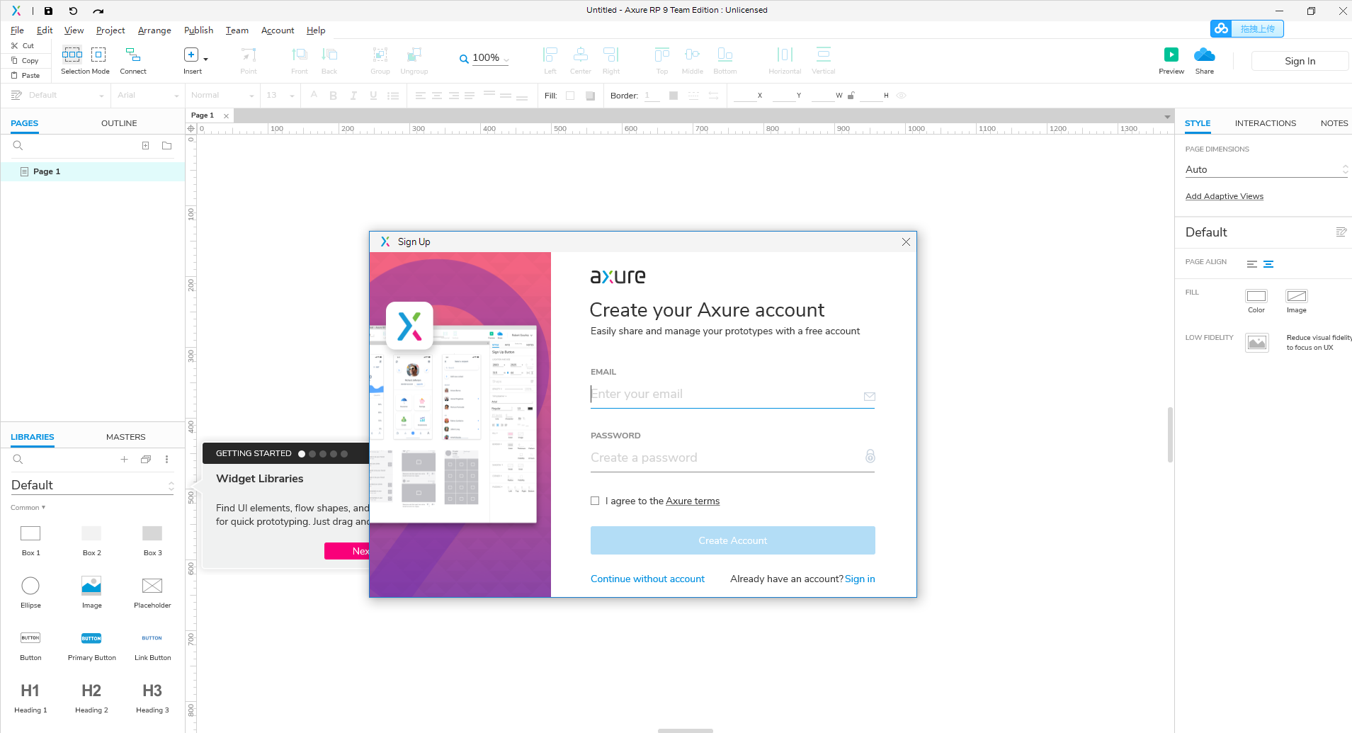Open the Publish menu

pyautogui.click(x=198, y=30)
